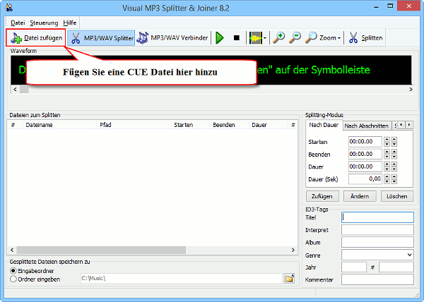The image size is (424, 302).
Task: Click the Zufügen button
Action: (x=322, y=196)
